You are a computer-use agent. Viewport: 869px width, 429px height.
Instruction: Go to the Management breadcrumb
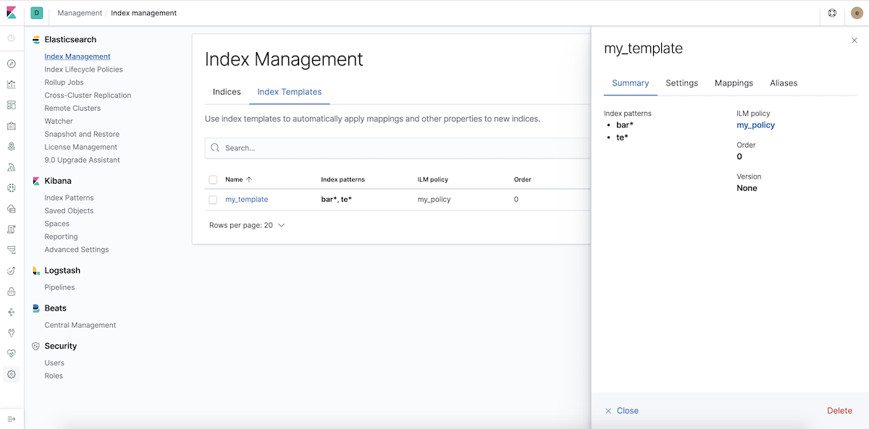point(80,13)
